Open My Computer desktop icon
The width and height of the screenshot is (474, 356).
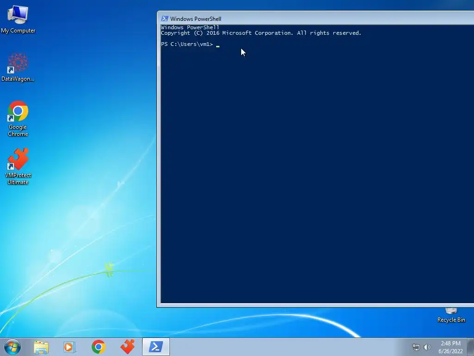coord(18,19)
